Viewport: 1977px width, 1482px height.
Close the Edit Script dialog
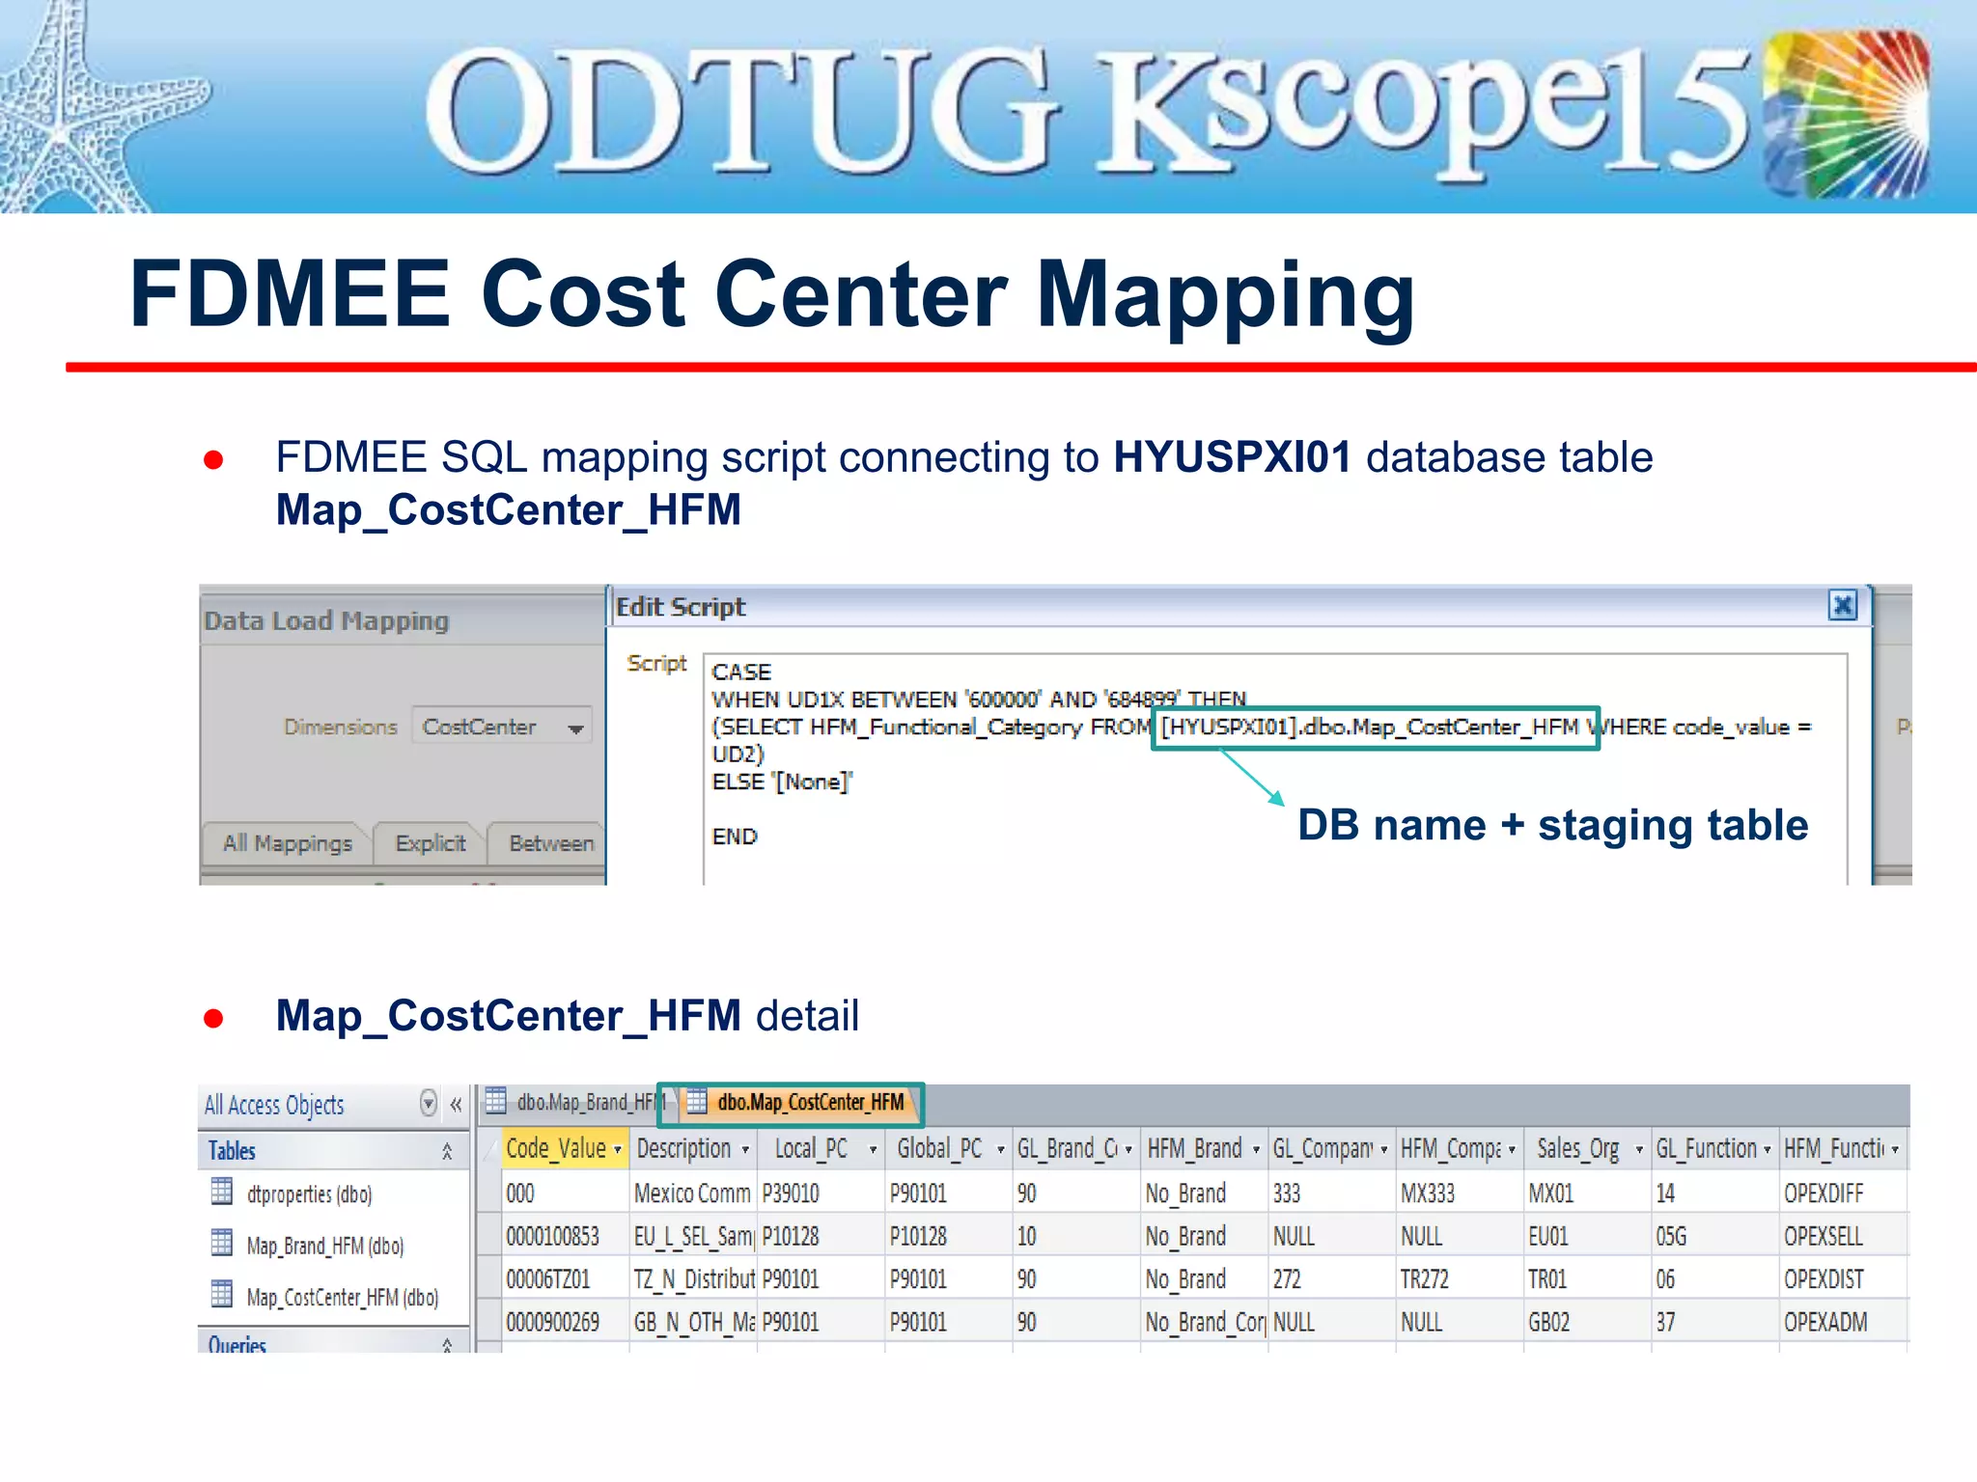click(x=1842, y=605)
